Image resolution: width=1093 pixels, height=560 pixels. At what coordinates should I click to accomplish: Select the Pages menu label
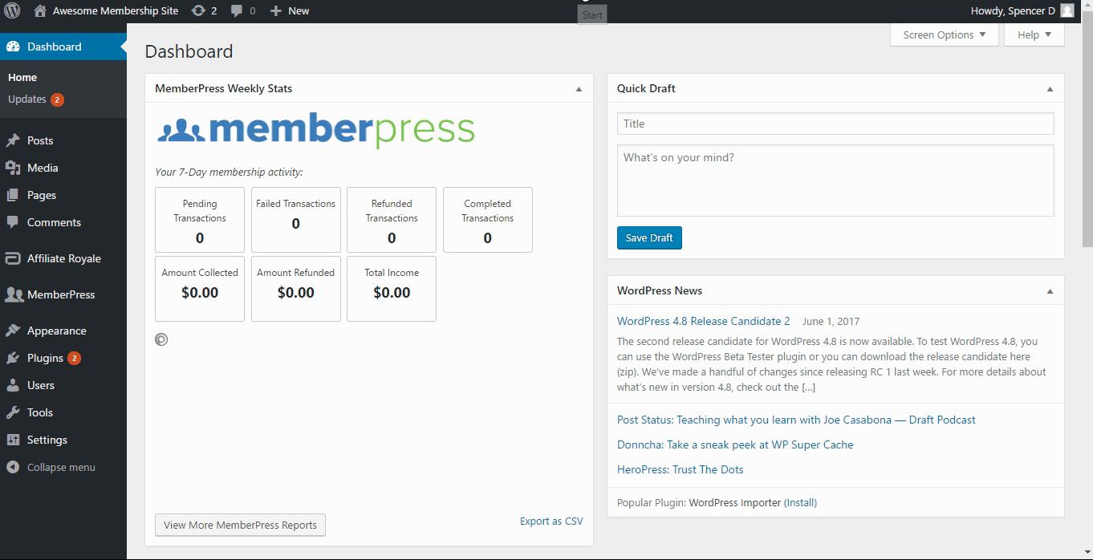[42, 195]
